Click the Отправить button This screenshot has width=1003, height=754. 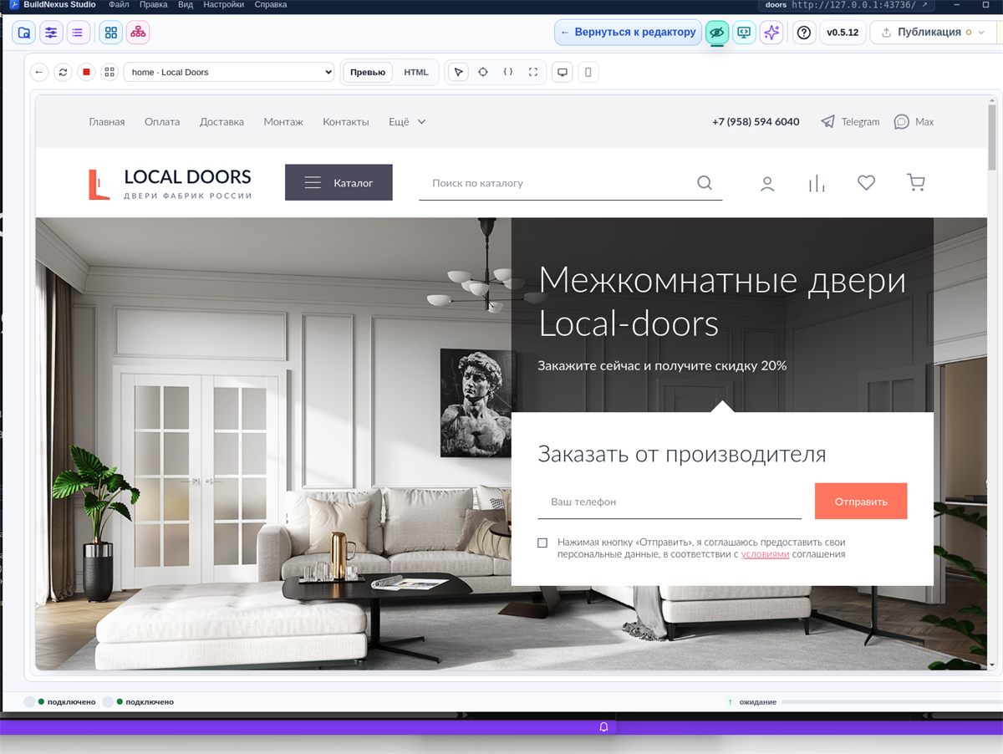point(861,502)
